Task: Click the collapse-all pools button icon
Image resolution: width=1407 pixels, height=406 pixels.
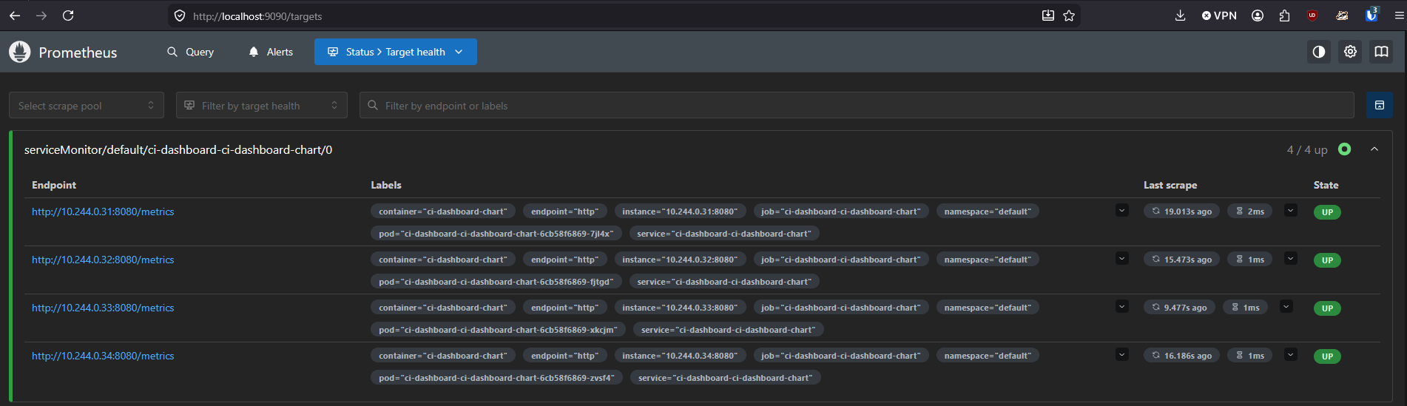Action: (1380, 106)
